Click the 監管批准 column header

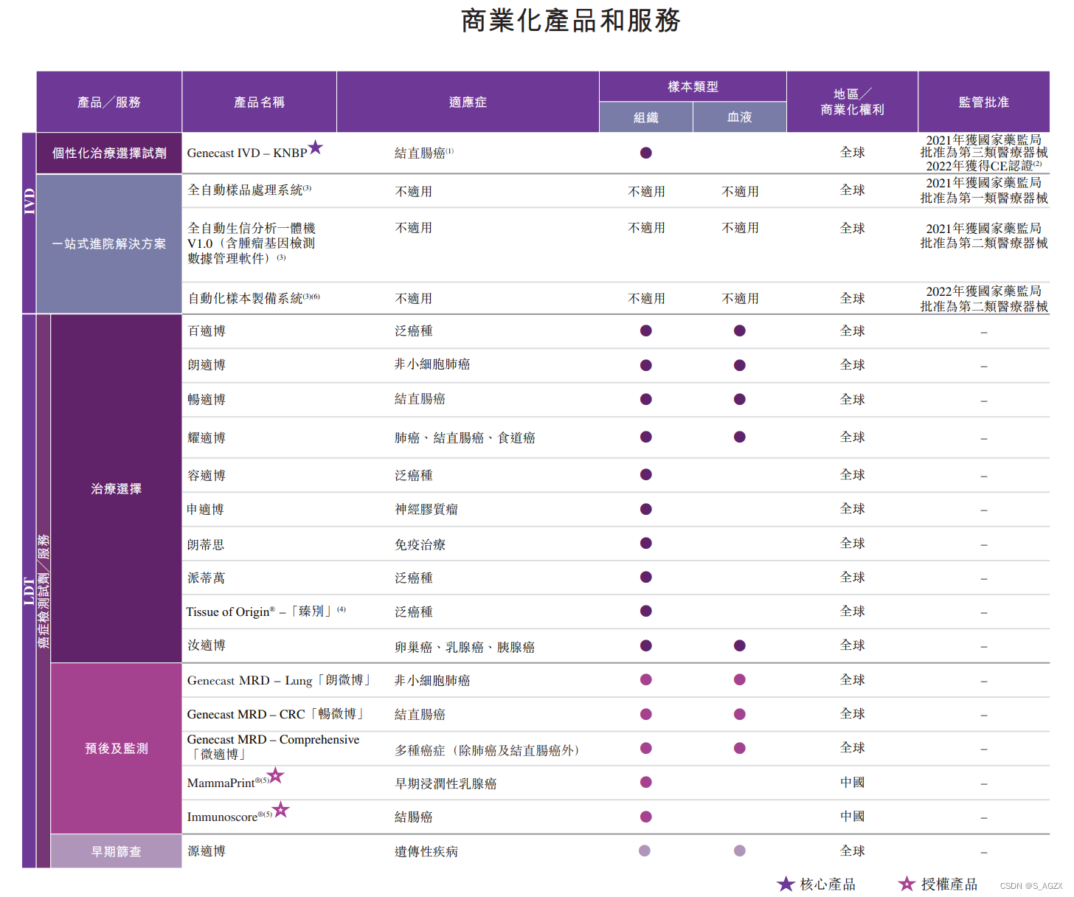coord(984,102)
